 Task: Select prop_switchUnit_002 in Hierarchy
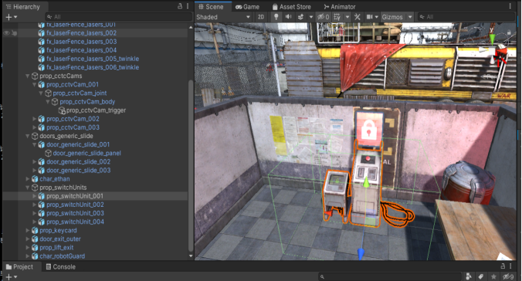pos(75,205)
